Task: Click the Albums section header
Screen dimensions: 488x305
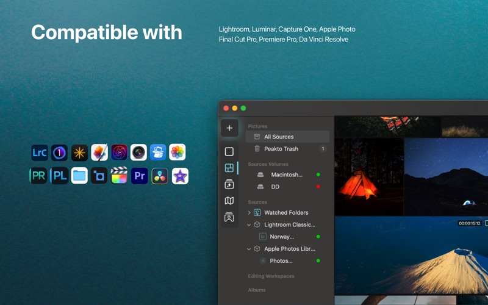Action: 257,290
